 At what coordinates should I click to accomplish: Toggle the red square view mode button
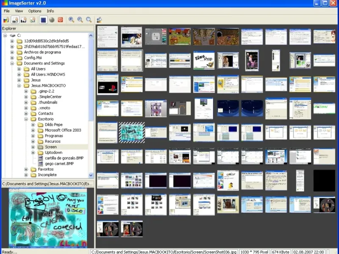pos(60,19)
